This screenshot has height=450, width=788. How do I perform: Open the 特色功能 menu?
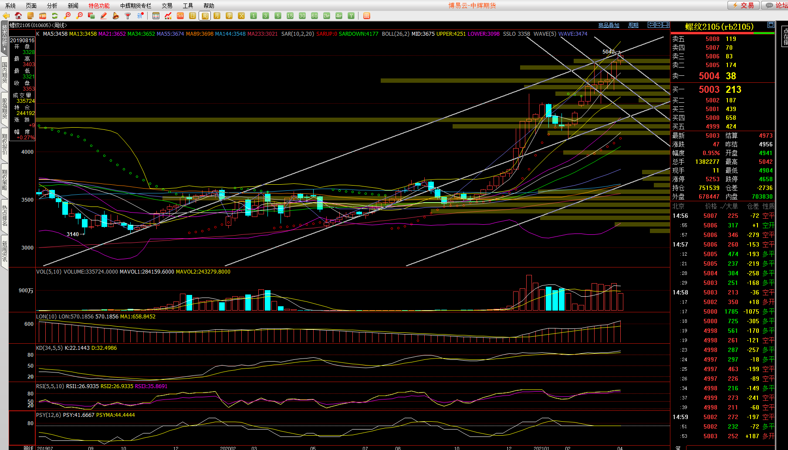tap(99, 6)
